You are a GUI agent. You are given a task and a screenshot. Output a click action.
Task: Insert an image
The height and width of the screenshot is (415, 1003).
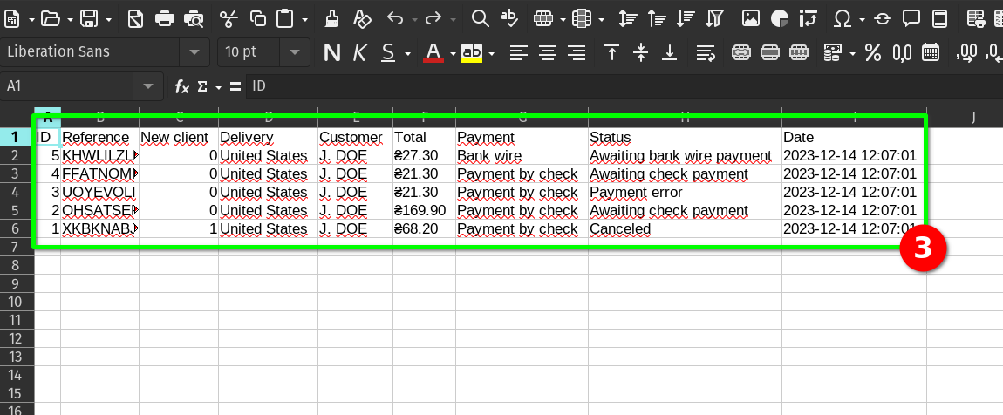(750, 19)
